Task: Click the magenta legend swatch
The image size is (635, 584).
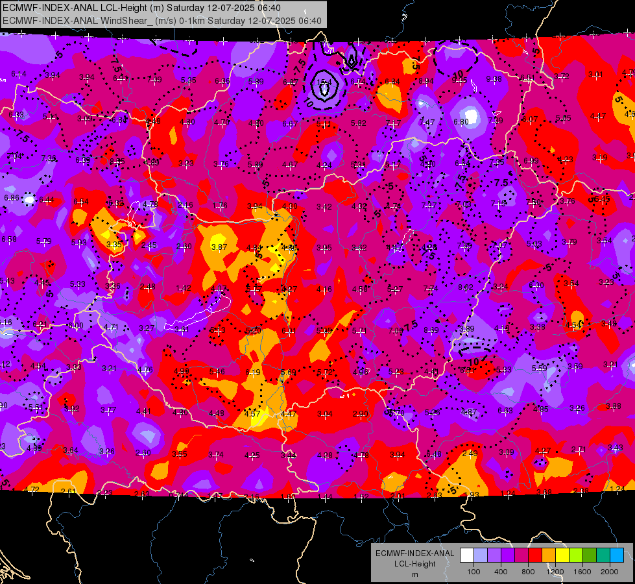Action: pos(521,555)
